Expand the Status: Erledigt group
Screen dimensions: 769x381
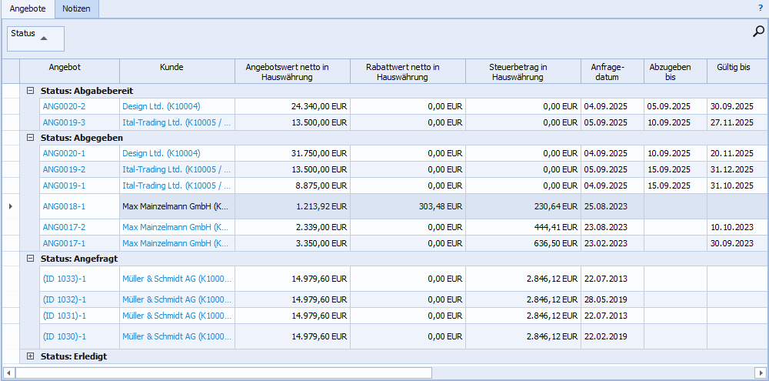point(31,356)
